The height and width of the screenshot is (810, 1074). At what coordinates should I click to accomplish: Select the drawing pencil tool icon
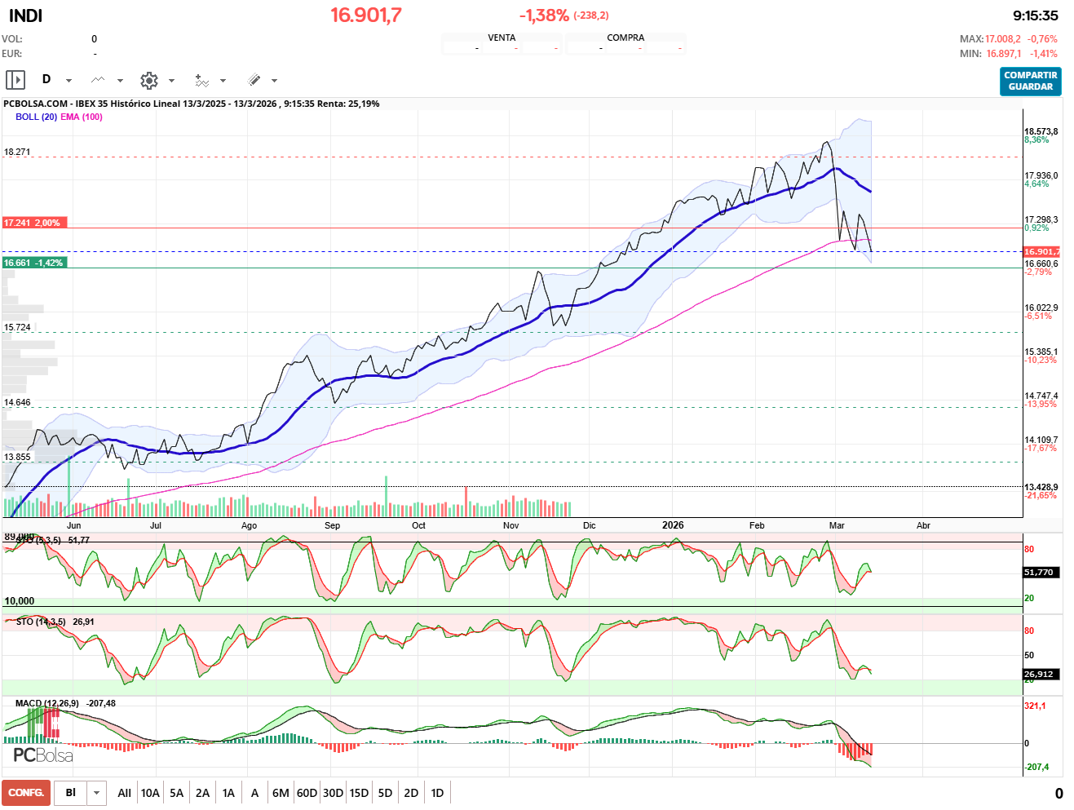click(x=254, y=79)
